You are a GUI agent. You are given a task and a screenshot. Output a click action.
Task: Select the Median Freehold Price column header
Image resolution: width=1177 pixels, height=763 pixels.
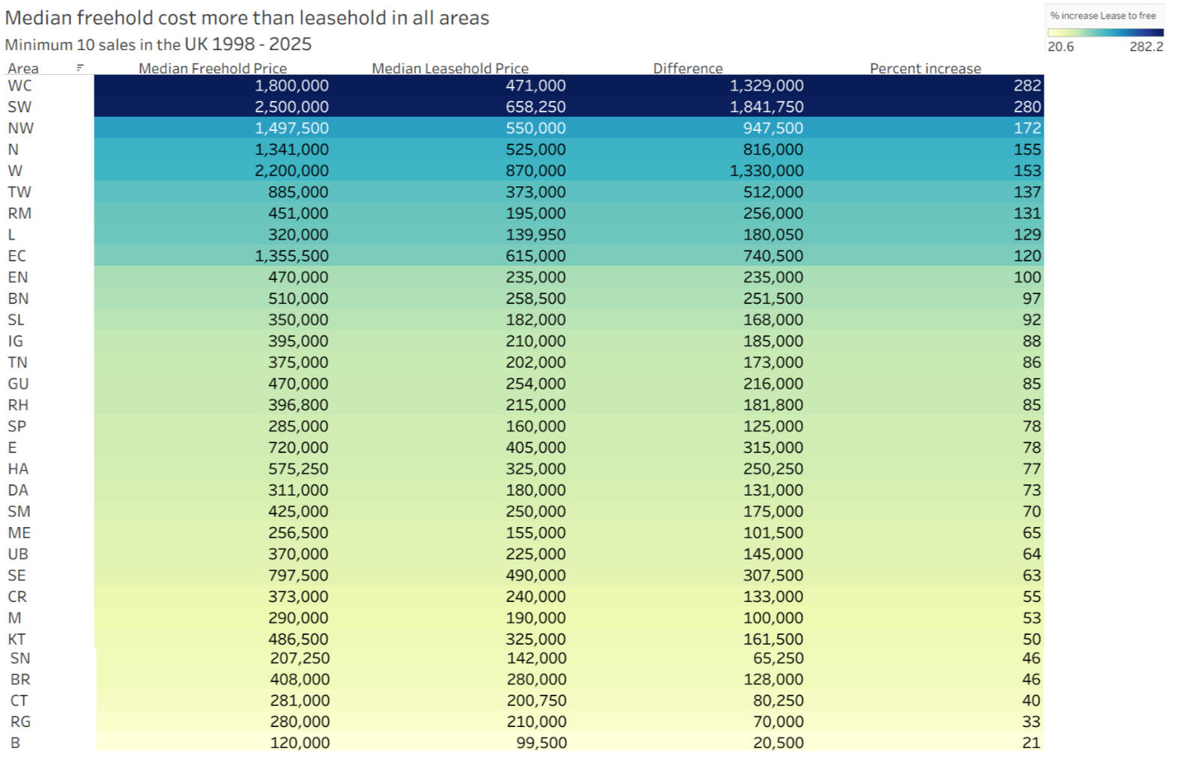[x=213, y=68]
